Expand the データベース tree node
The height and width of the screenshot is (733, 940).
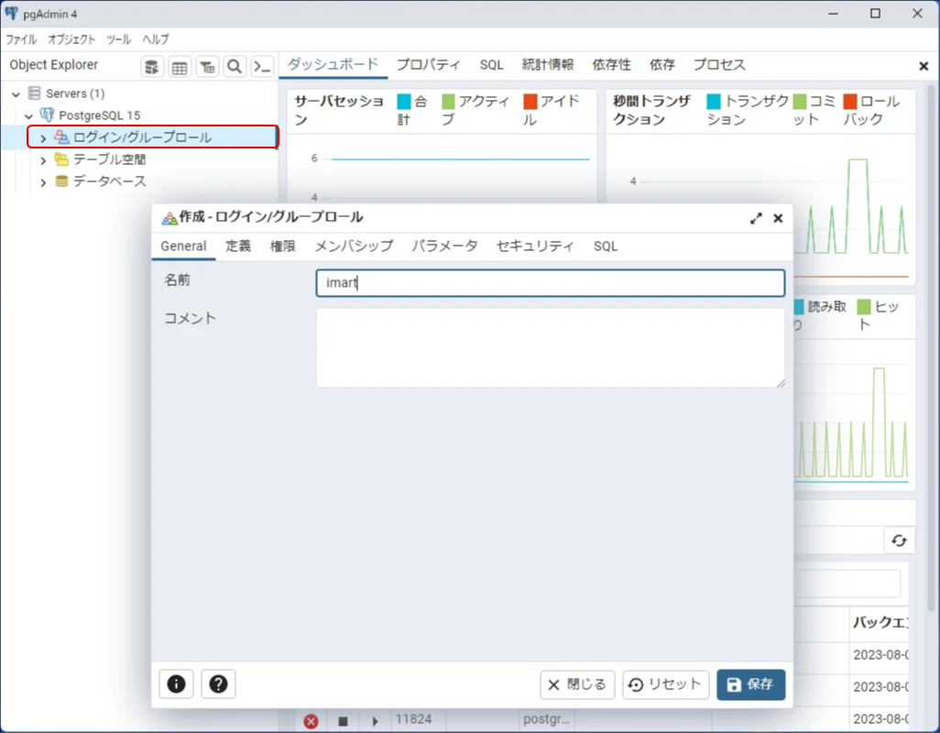[x=42, y=182]
